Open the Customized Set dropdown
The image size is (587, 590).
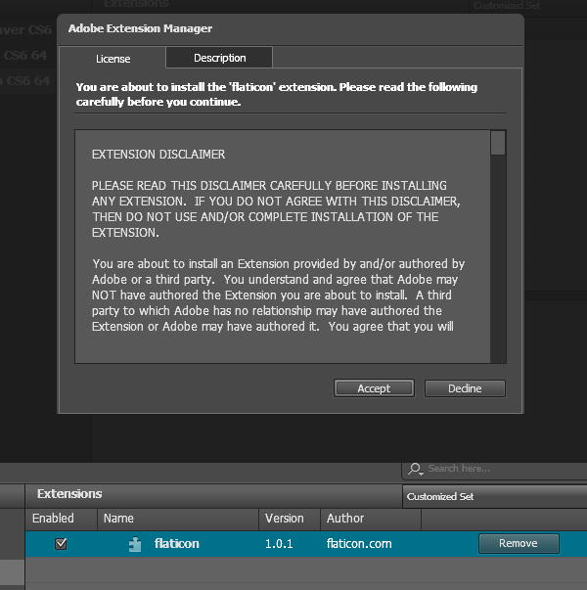tap(494, 497)
